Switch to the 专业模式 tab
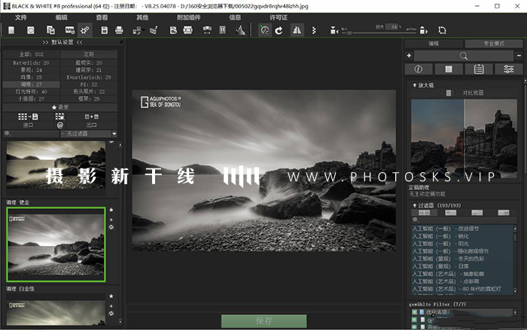The image size is (527, 330). pyautogui.click(x=494, y=44)
